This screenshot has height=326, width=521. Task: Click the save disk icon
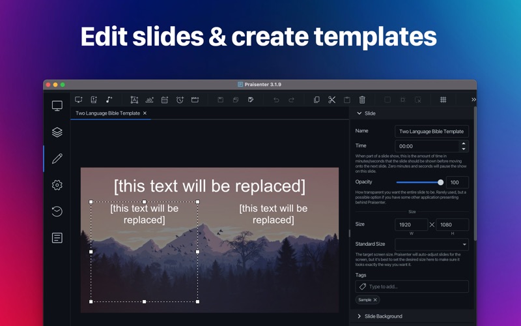pyautogui.click(x=220, y=100)
